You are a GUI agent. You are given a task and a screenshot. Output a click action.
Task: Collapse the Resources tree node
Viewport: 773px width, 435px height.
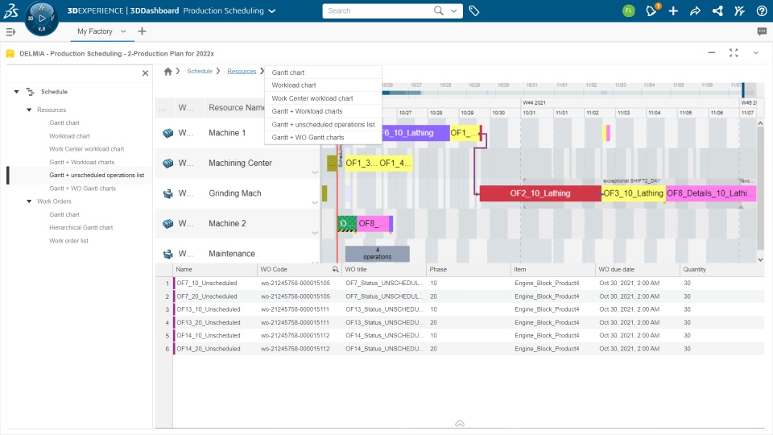pyautogui.click(x=29, y=110)
